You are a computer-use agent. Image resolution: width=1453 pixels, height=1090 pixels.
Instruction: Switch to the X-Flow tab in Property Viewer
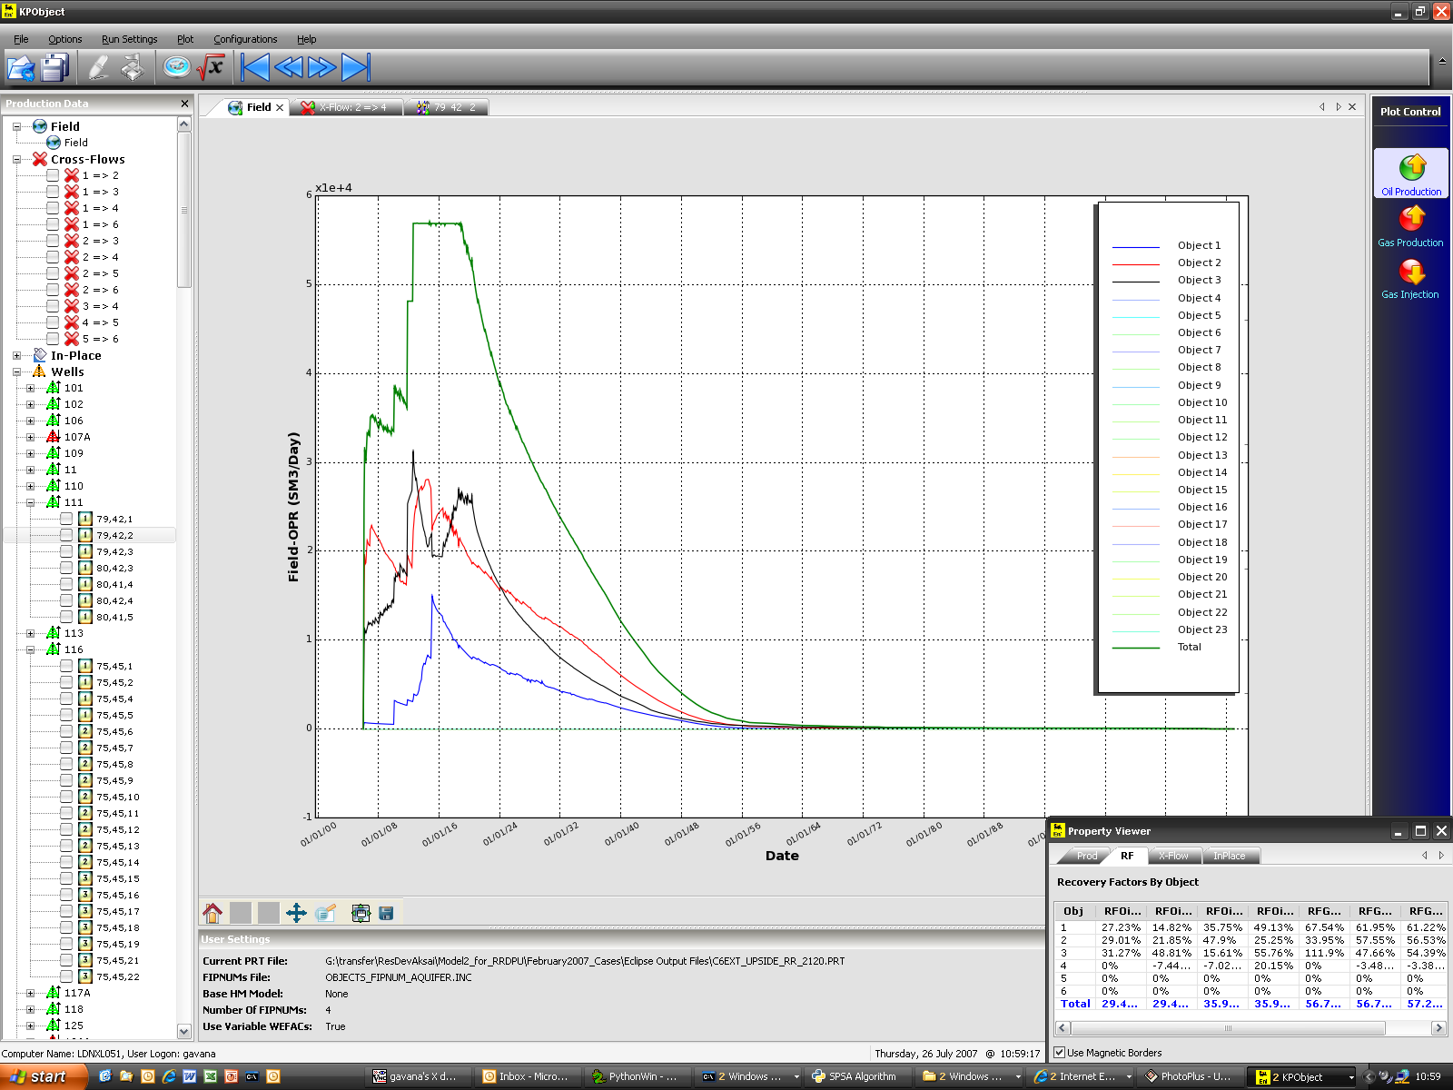[x=1173, y=856]
